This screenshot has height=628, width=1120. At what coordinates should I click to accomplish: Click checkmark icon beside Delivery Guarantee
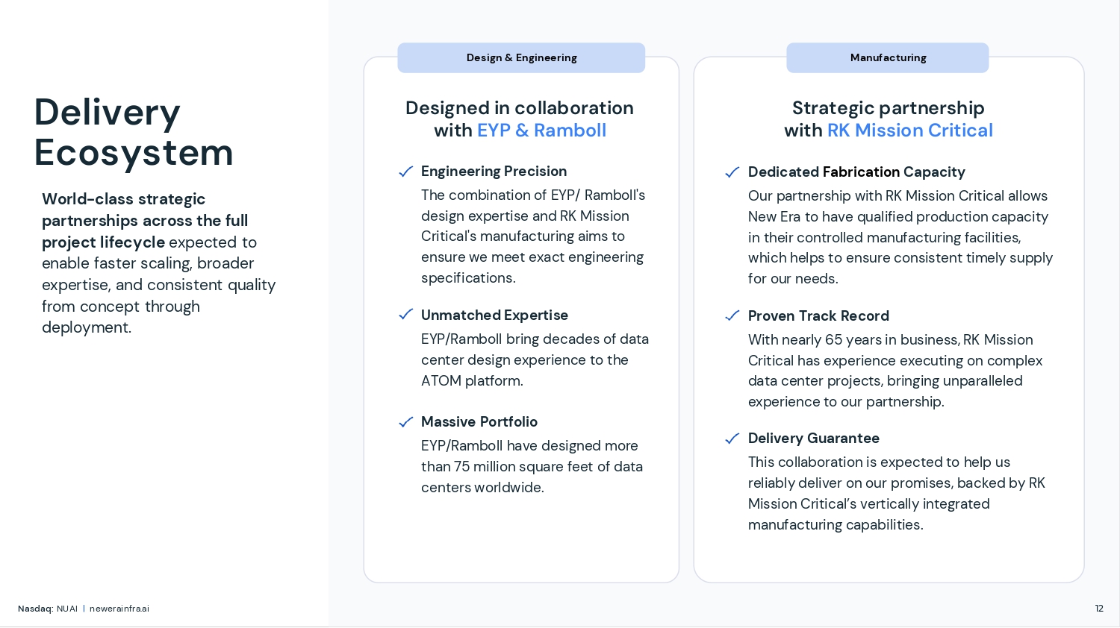[732, 439]
